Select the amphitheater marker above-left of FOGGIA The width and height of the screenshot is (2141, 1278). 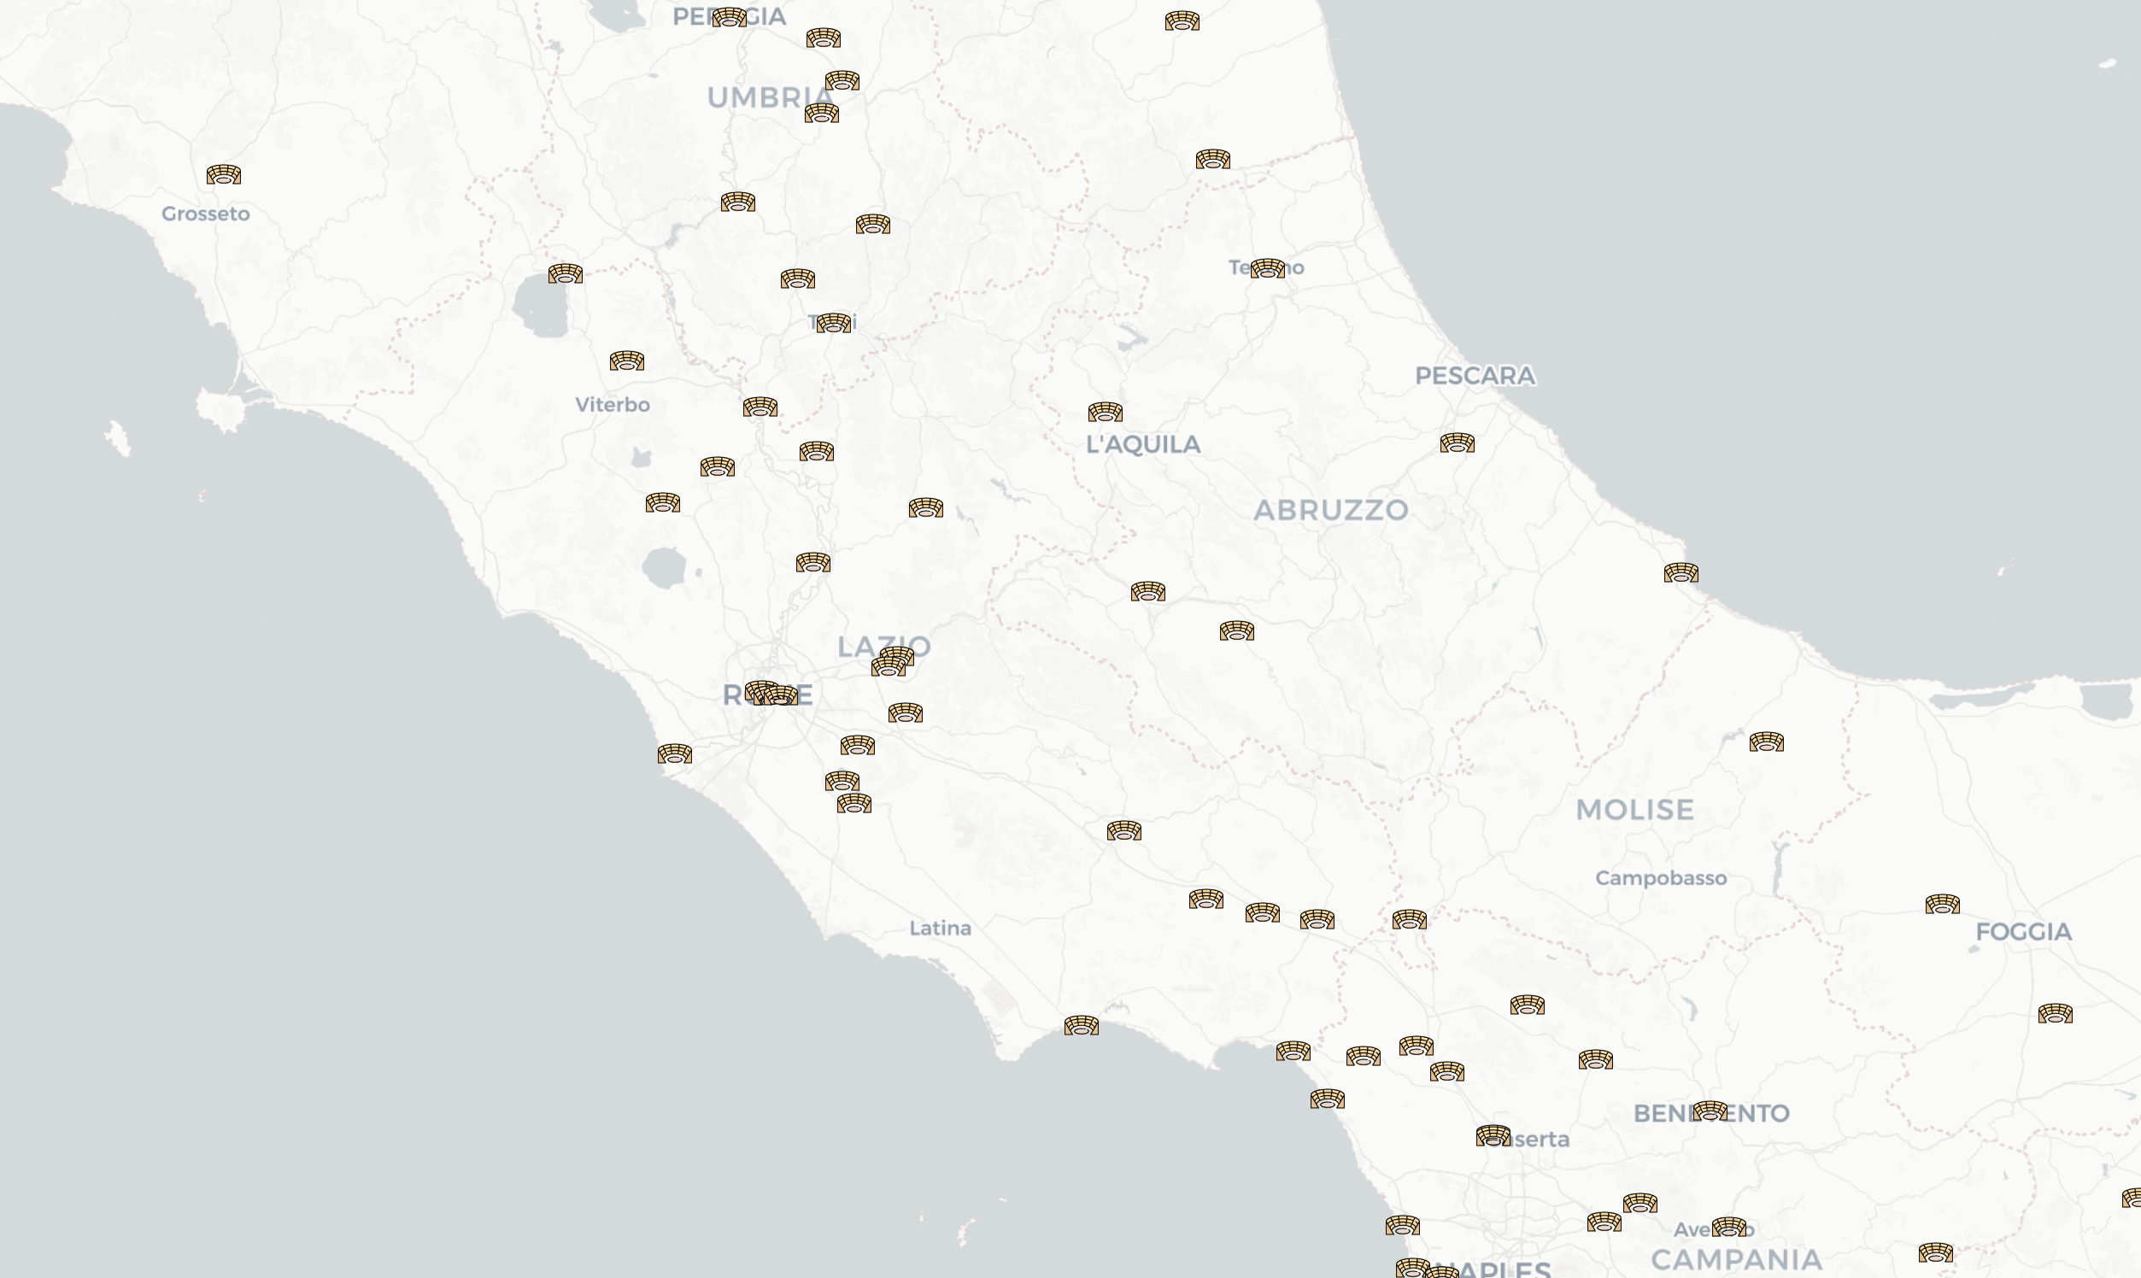[1943, 904]
